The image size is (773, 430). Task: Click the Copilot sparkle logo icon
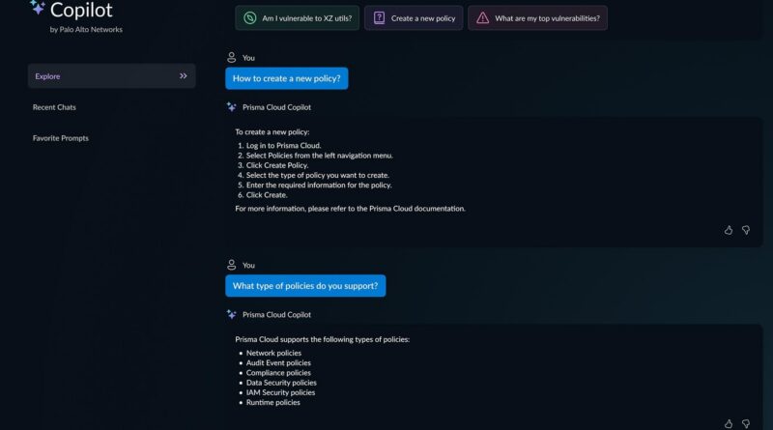(38, 8)
